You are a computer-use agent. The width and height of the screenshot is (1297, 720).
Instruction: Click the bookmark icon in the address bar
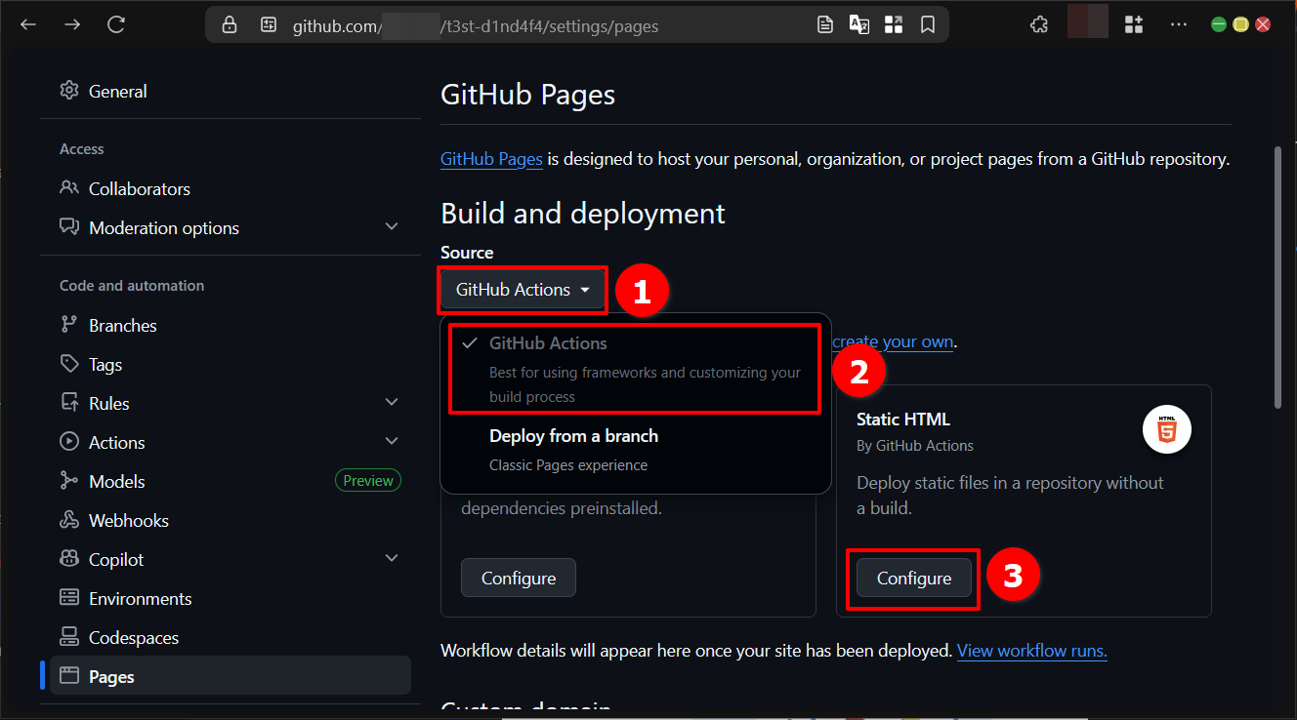tap(927, 24)
